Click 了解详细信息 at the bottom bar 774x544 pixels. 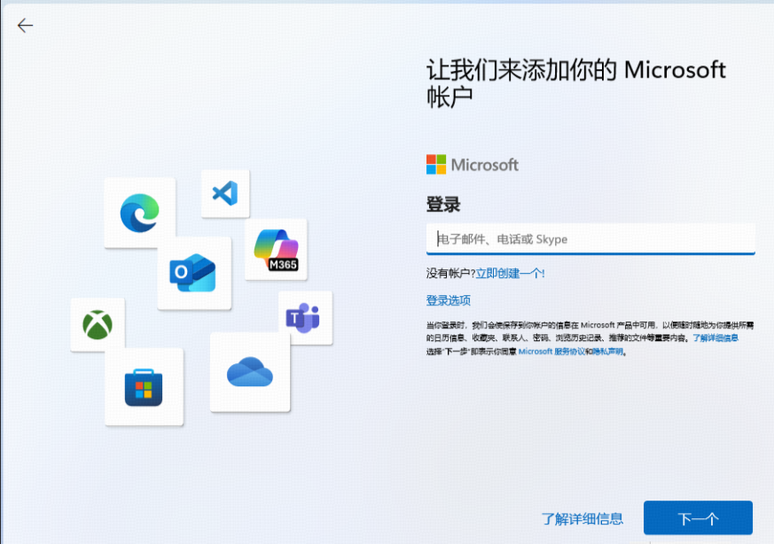pyautogui.click(x=582, y=518)
